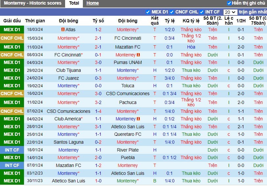Toggle the Hiển thị ghi chú checkbox

(x=229, y=3)
